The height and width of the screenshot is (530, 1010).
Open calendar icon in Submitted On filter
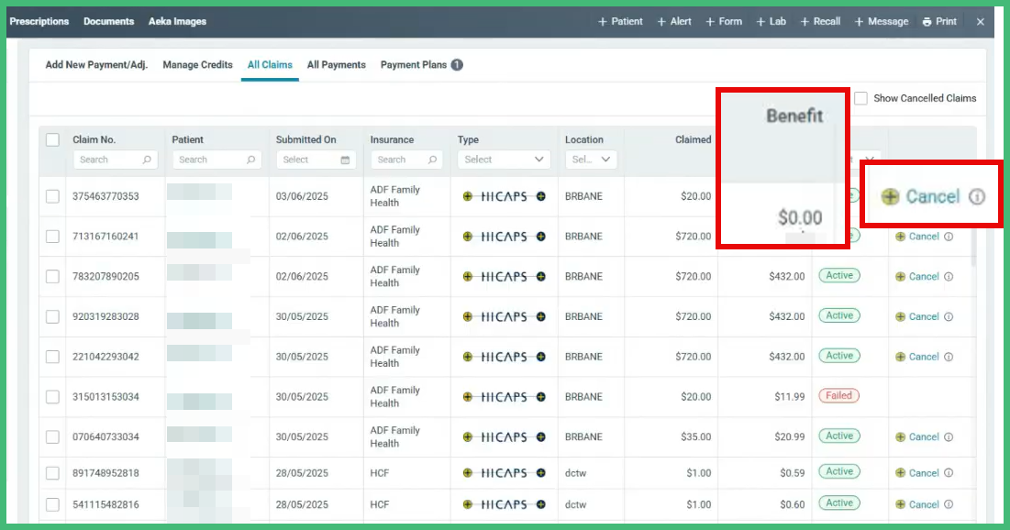point(345,160)
